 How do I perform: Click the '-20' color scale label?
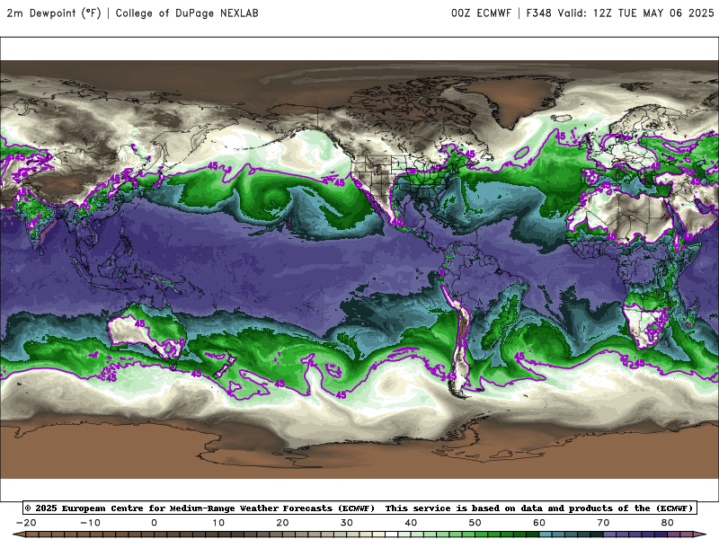click(26, 523)
